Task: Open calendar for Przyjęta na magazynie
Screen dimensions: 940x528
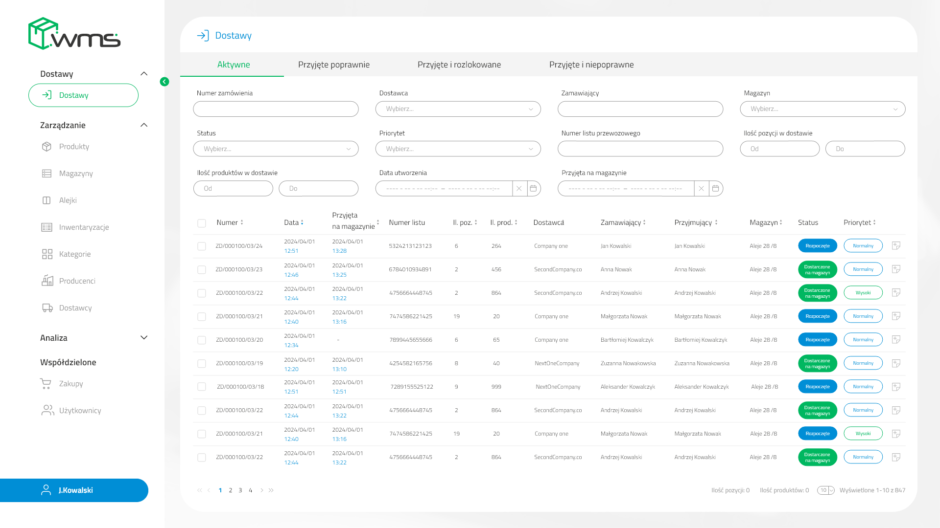Action: click(x=715, y=189)
